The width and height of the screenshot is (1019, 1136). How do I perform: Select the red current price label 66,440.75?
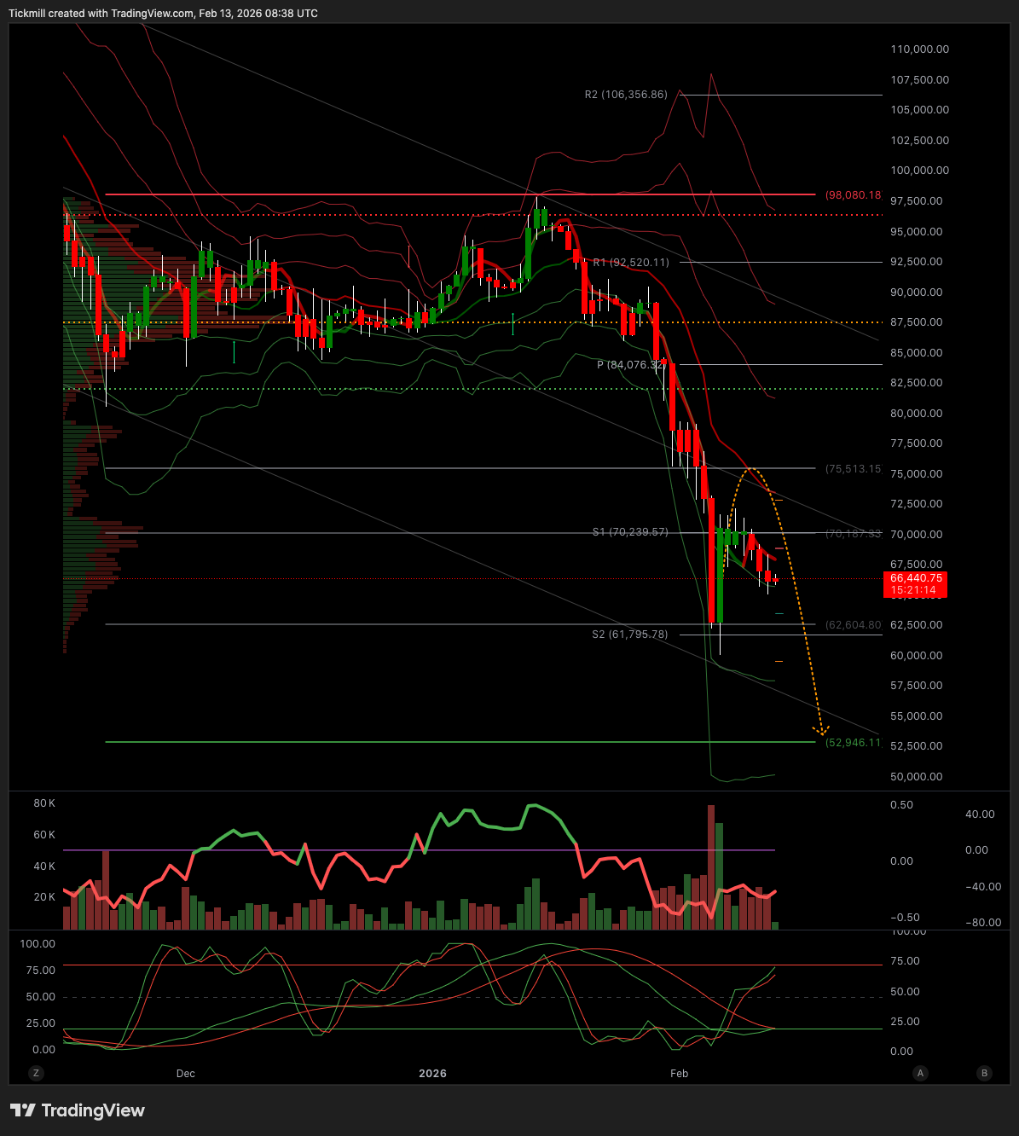pyautogui.click(x=916, y=578)
